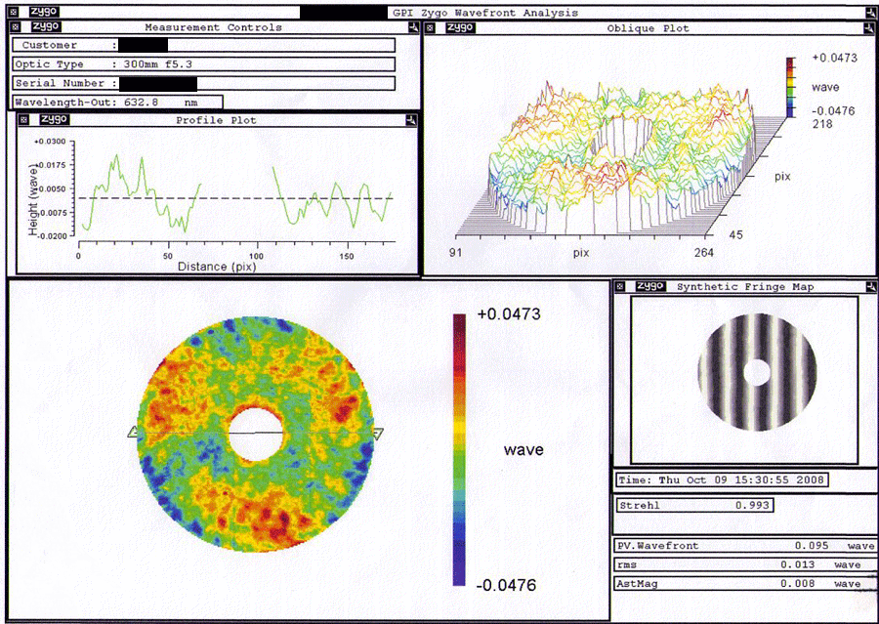Image resolution: width=879 pixels, height=624 pixels.
Task: Open the Measurement Controls window menu button
Action: [16, 27]
